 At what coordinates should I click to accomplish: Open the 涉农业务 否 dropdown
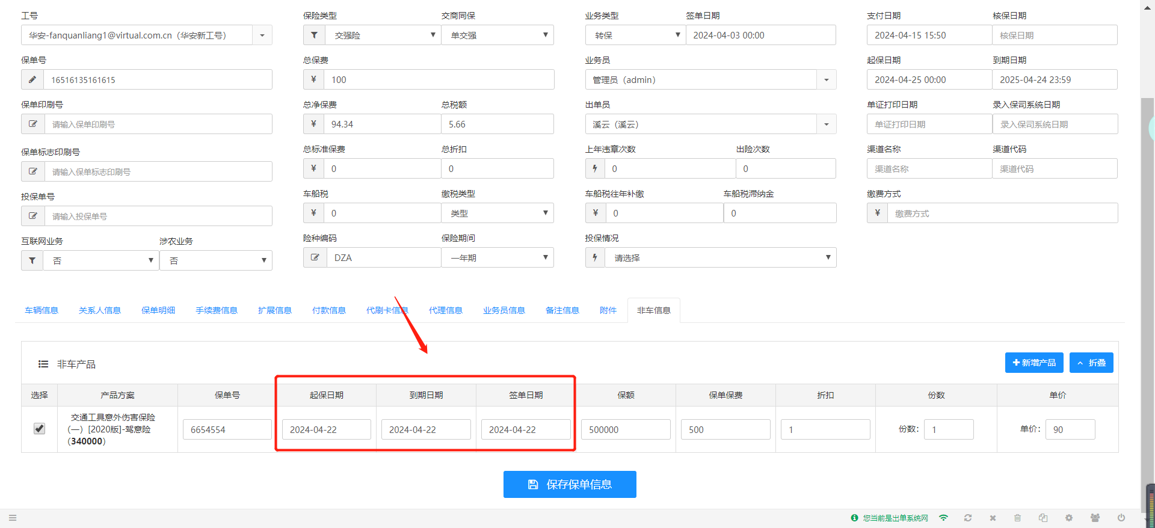216,260
